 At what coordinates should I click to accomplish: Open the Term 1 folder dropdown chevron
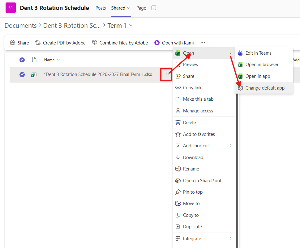131,25
